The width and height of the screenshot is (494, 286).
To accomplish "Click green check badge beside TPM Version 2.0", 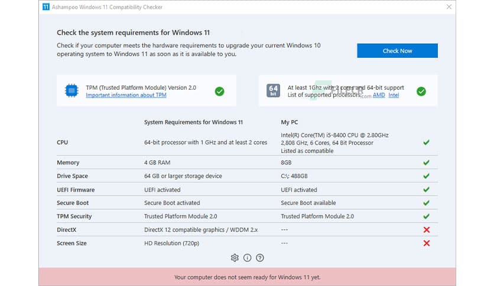I will (x=220, y=92).
